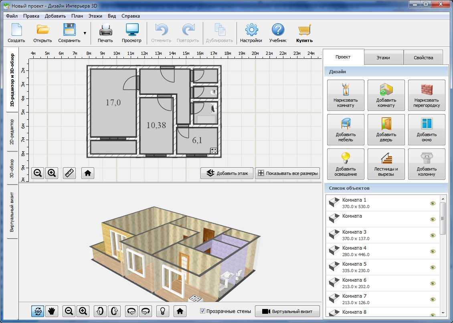Open the План menu
This screenshot has width=453, height=323.
tap(77, 16)
